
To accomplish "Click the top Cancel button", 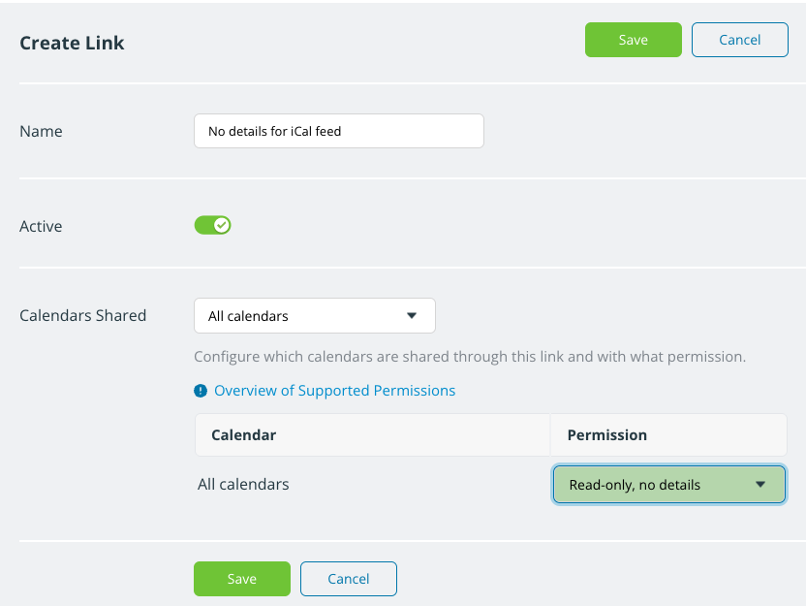I will click(739, 40).
